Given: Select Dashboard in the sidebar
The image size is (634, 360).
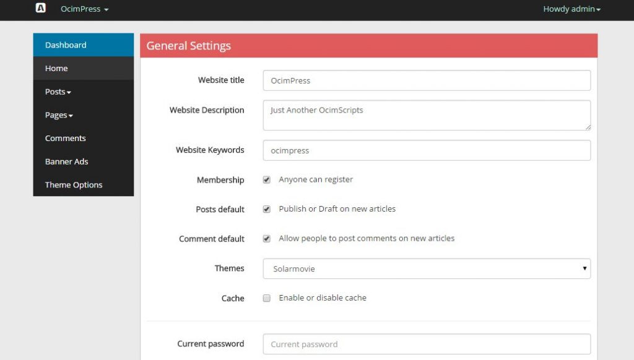Looking at the screenshot, I should (x=84, y=45).
